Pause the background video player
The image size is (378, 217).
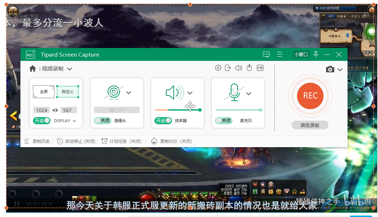16,204
